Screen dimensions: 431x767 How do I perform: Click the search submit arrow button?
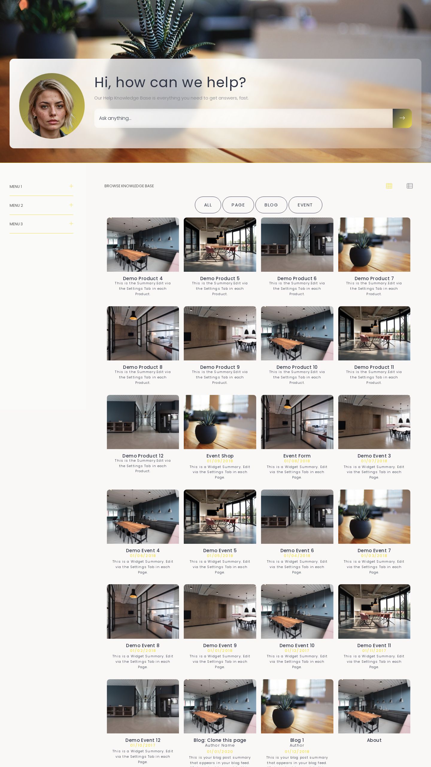[x=402, y=118]
